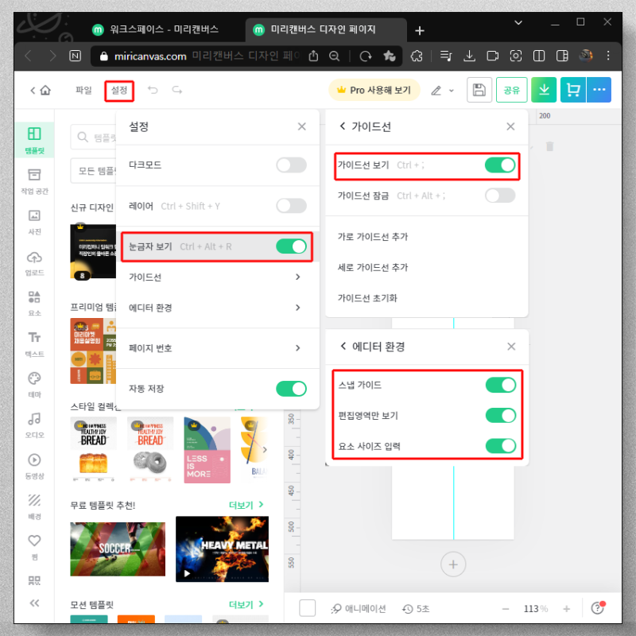636x636 pixels.
Task: Toggle the 자동 저장 switch
Action: [291, 389]
